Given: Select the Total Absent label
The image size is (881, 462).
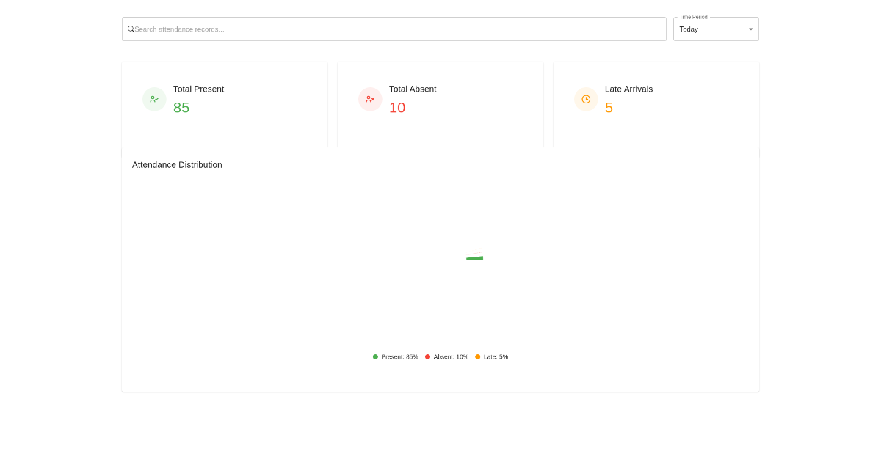Looking at the screenshot, I should click(x=413, y=89).
